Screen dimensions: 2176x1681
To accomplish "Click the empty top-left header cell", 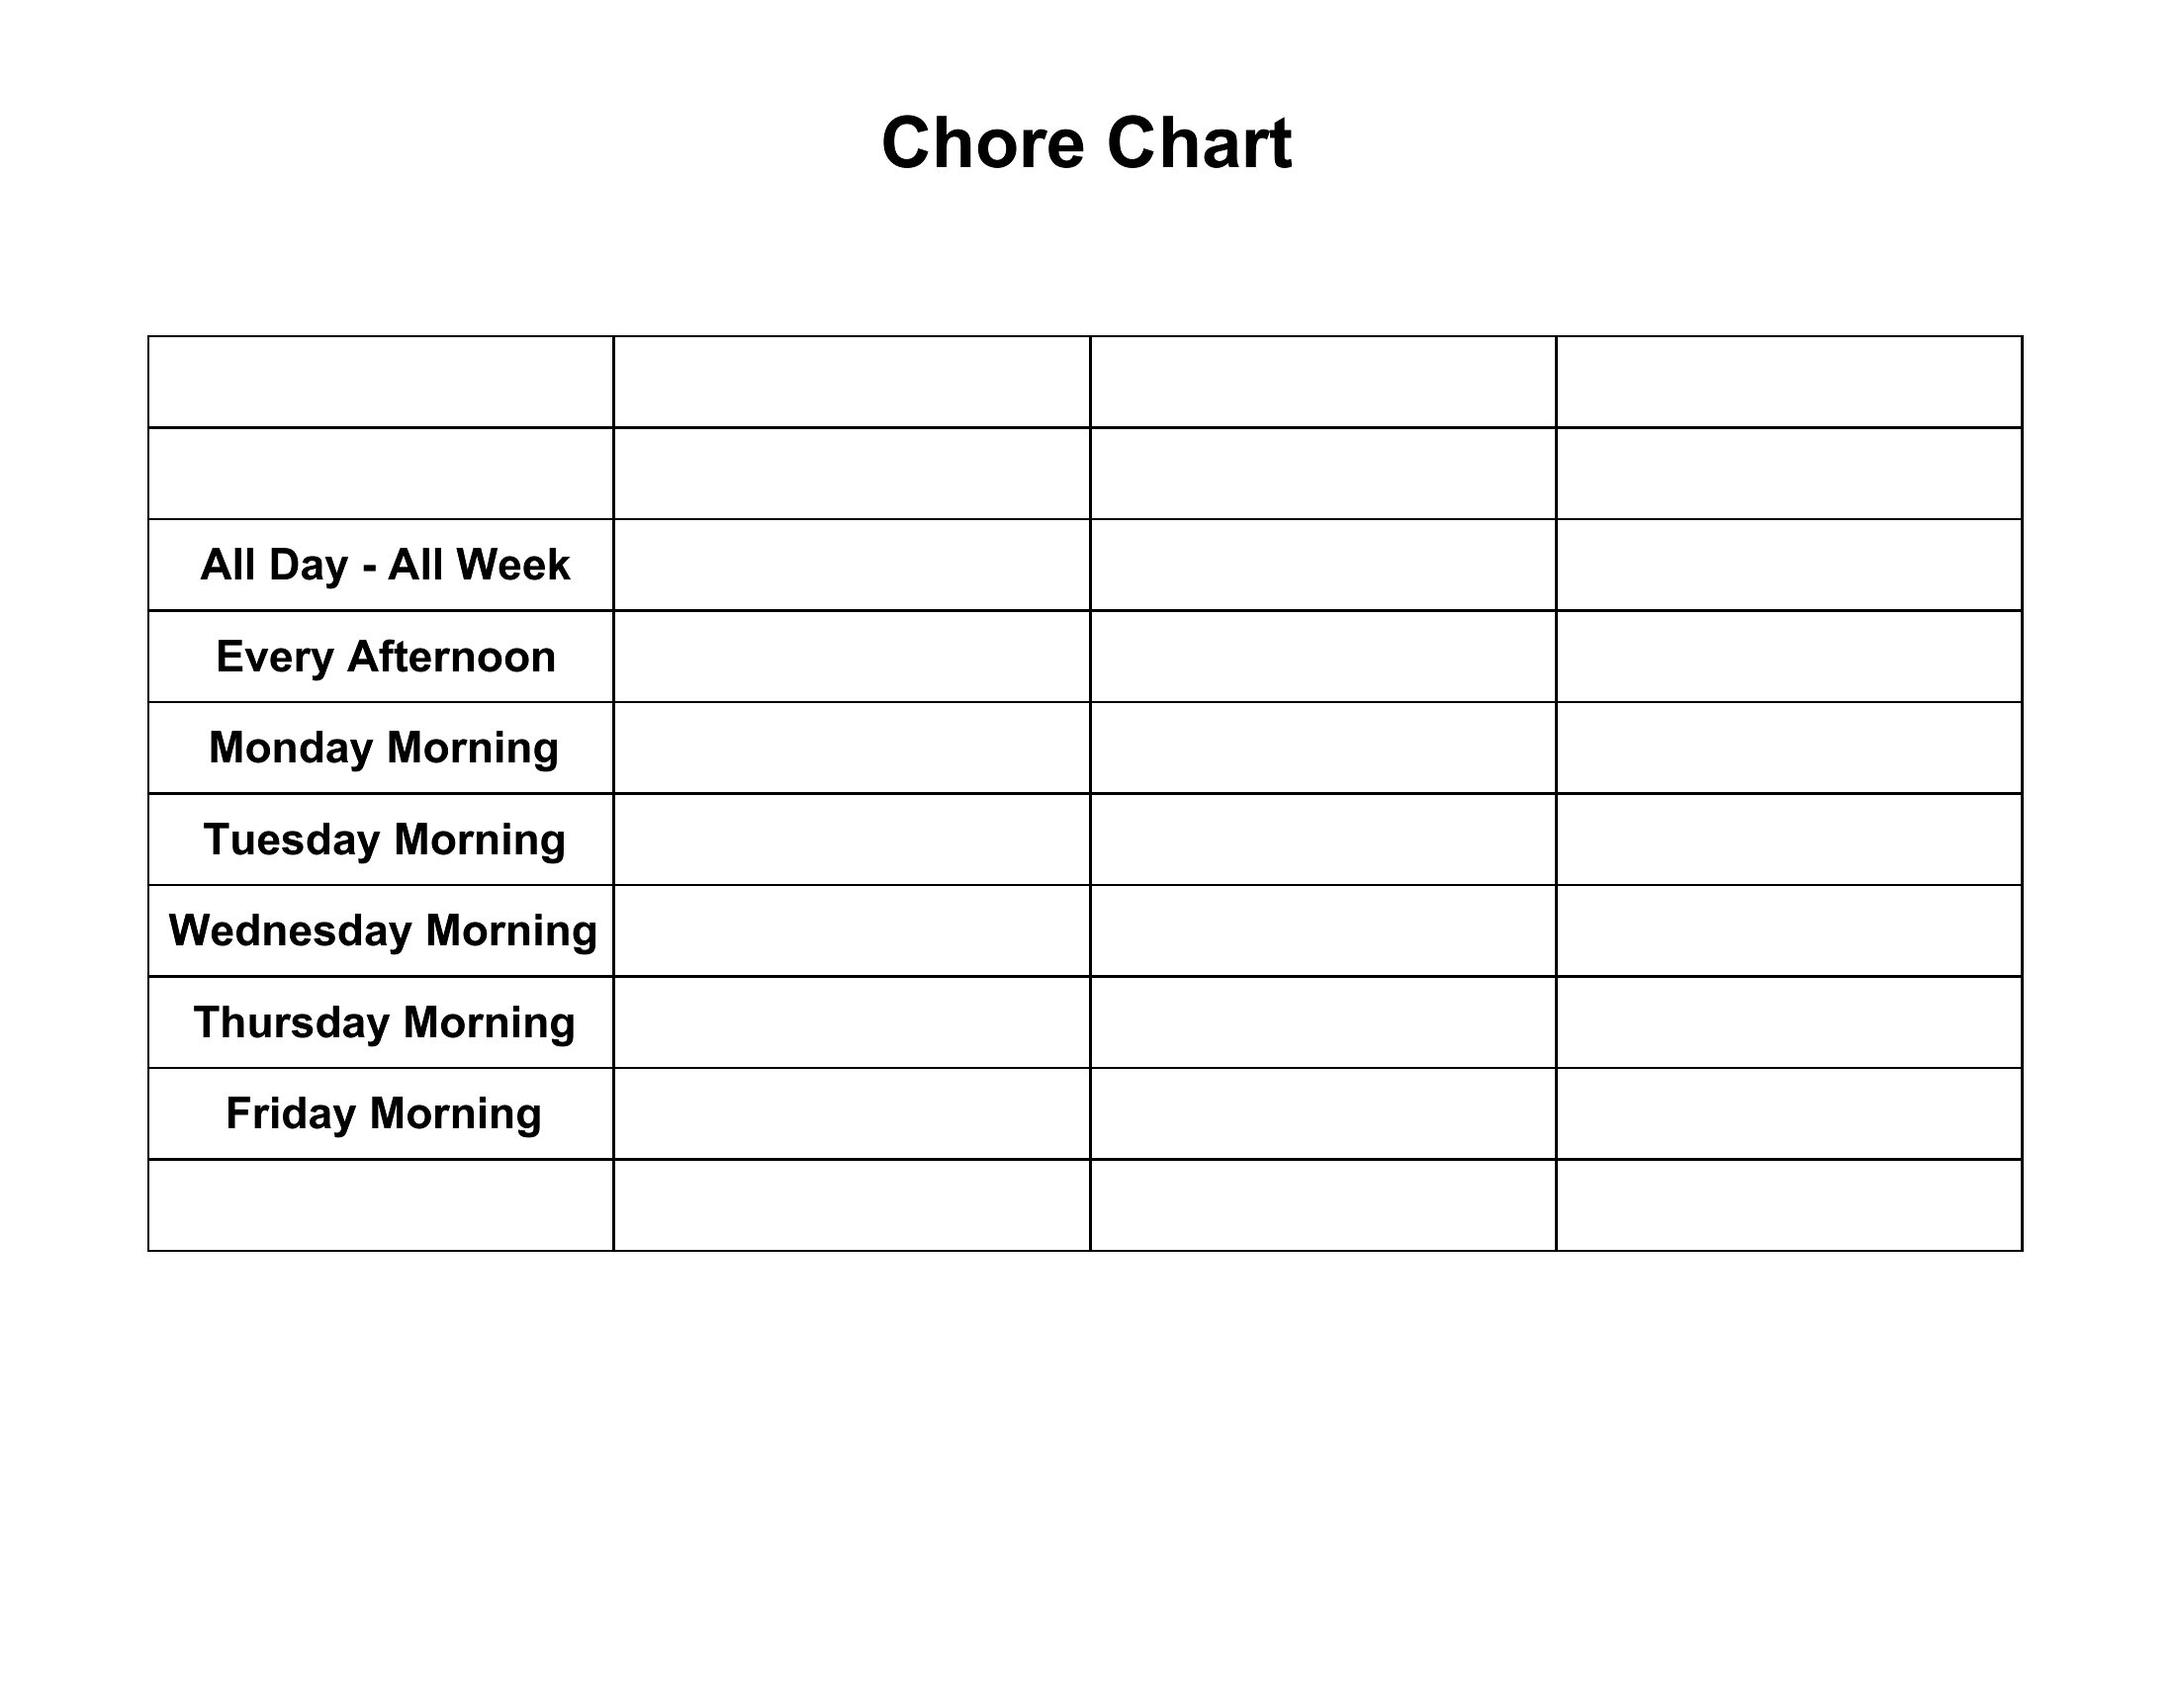I will pyautogui.click(x=381, y=382).
